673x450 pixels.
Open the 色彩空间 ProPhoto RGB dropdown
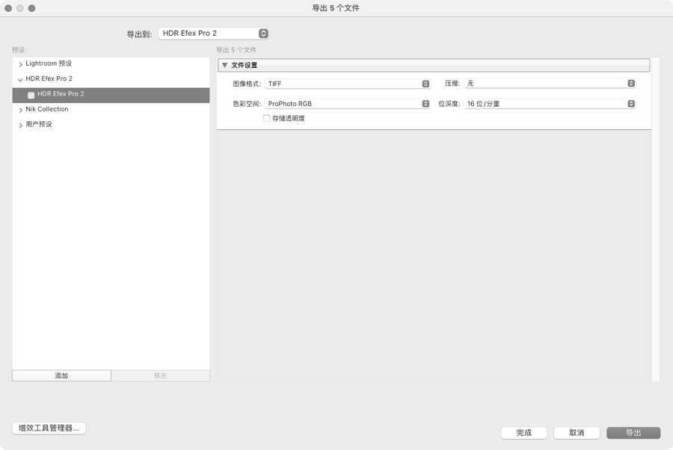(347, 104)
